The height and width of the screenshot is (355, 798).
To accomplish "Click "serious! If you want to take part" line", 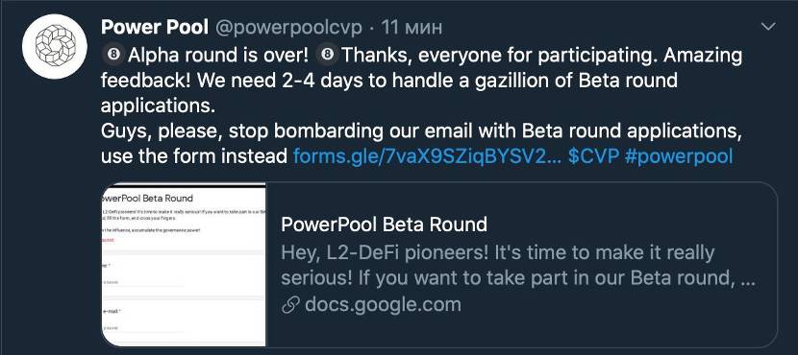I will [x=518, y=278].
